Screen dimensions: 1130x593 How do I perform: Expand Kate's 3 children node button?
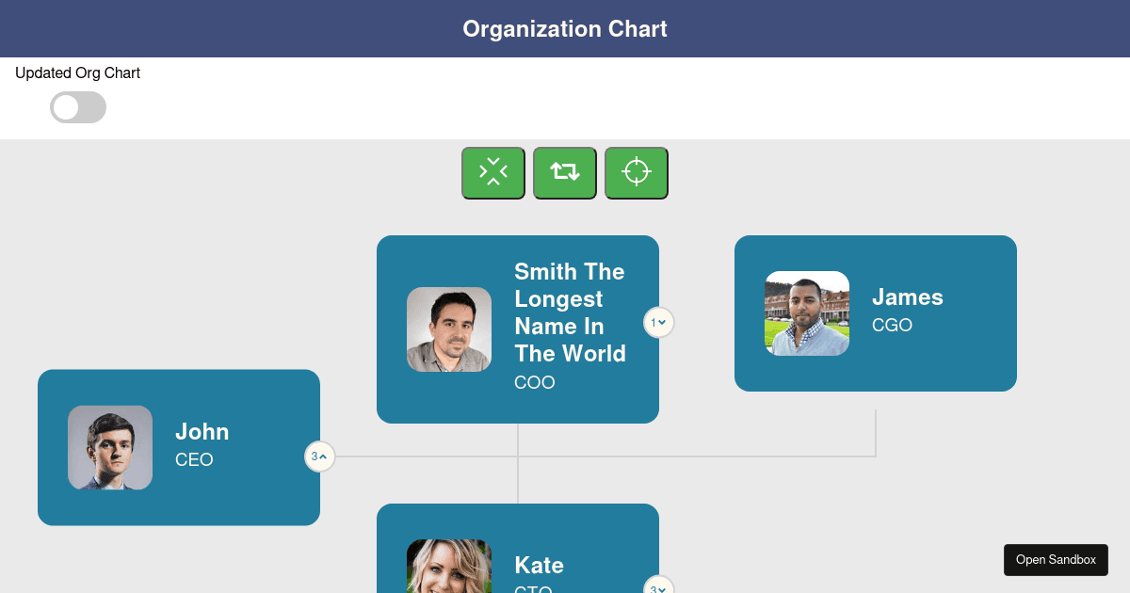point(658,586)
